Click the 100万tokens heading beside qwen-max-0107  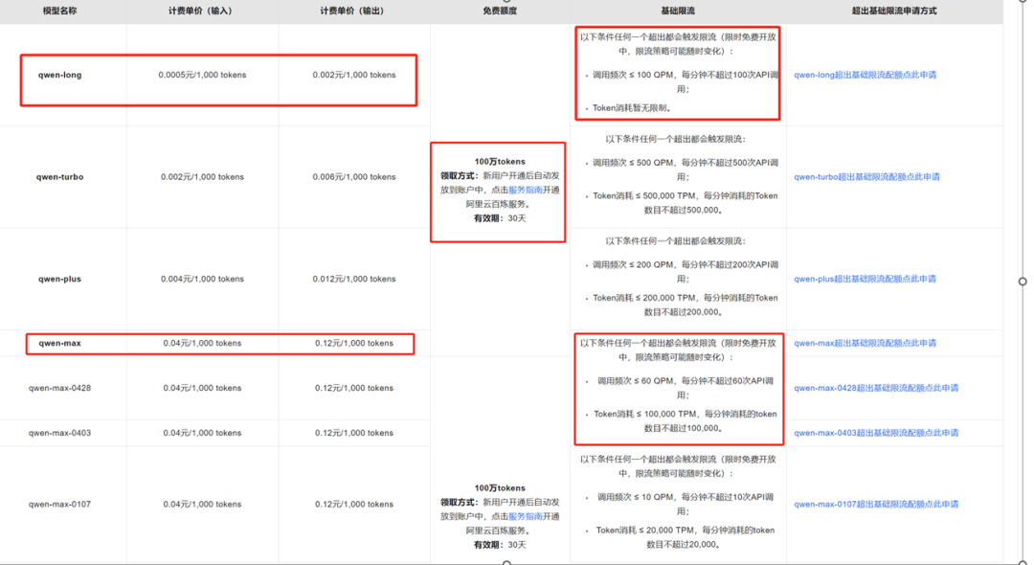(x=500, y=488)
